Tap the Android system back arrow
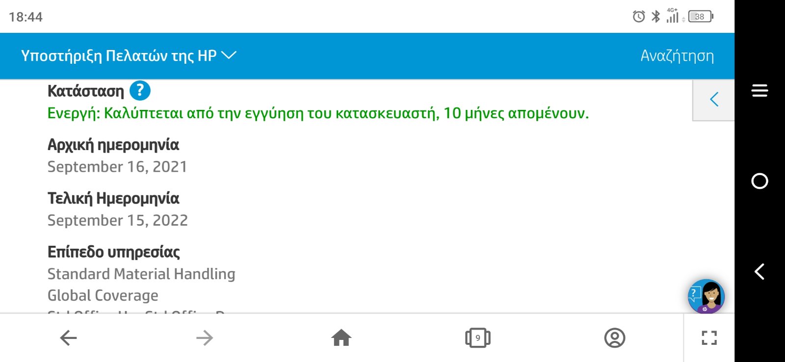The height and width of the screenshot is (362, 785). coord(759,271)
